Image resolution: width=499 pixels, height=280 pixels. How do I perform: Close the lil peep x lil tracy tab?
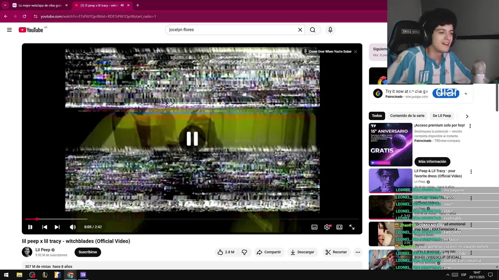pyautogui.click(x=128, y=5)
